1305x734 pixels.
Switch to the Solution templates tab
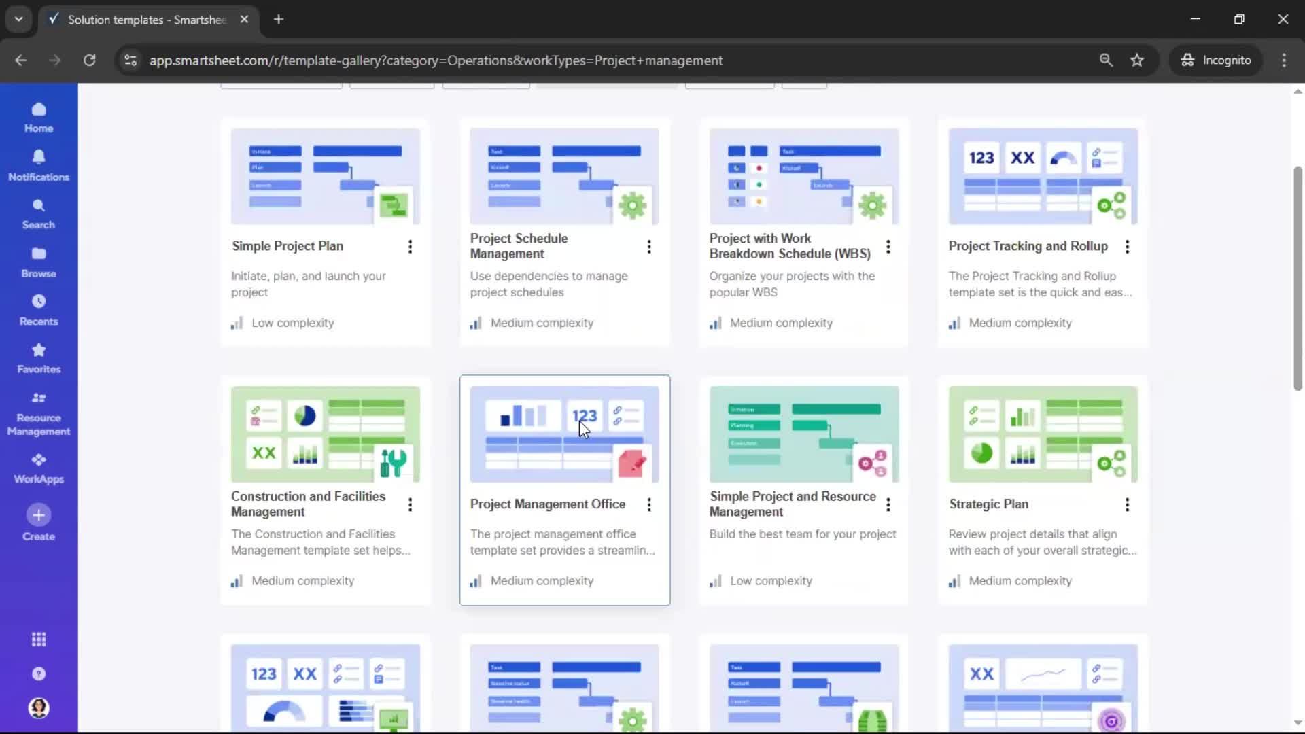point(143,20)
